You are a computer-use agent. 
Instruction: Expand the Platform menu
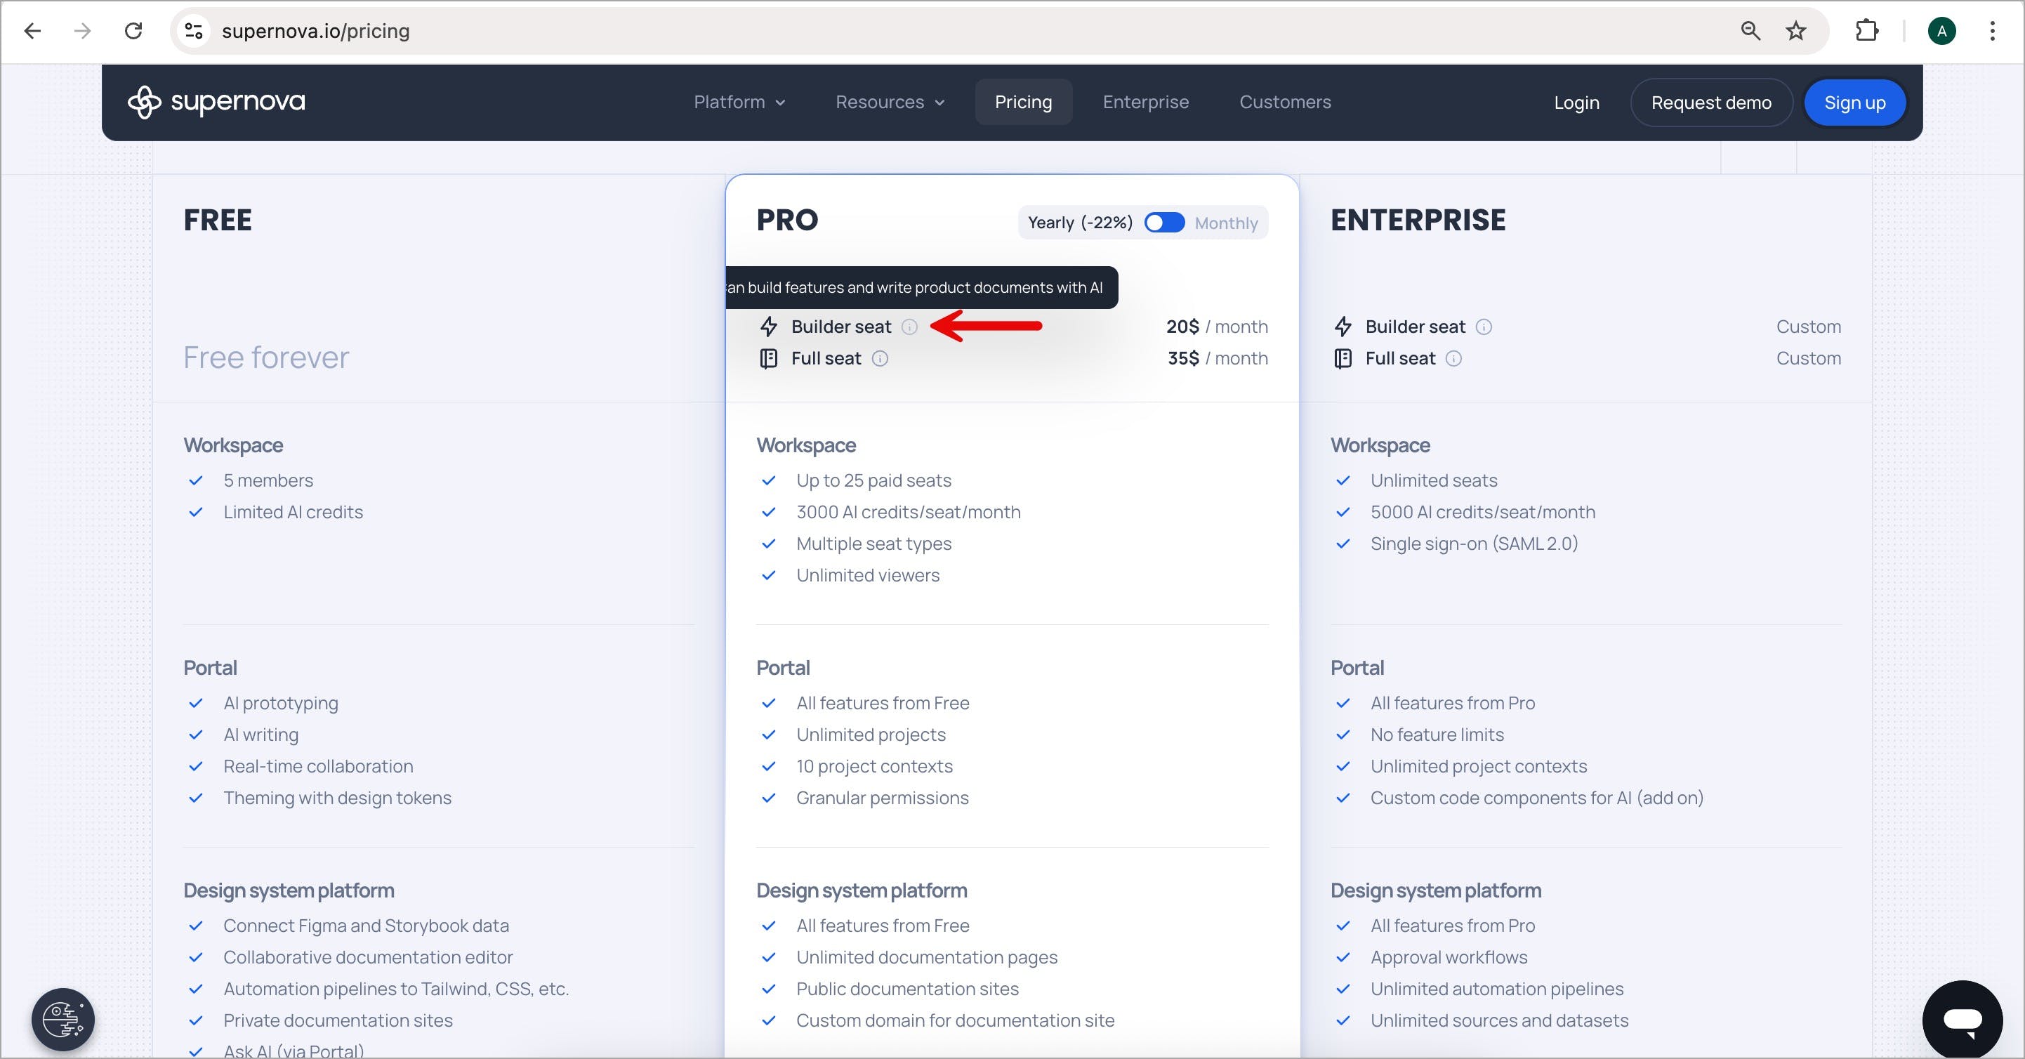click(x=739, y=103)
